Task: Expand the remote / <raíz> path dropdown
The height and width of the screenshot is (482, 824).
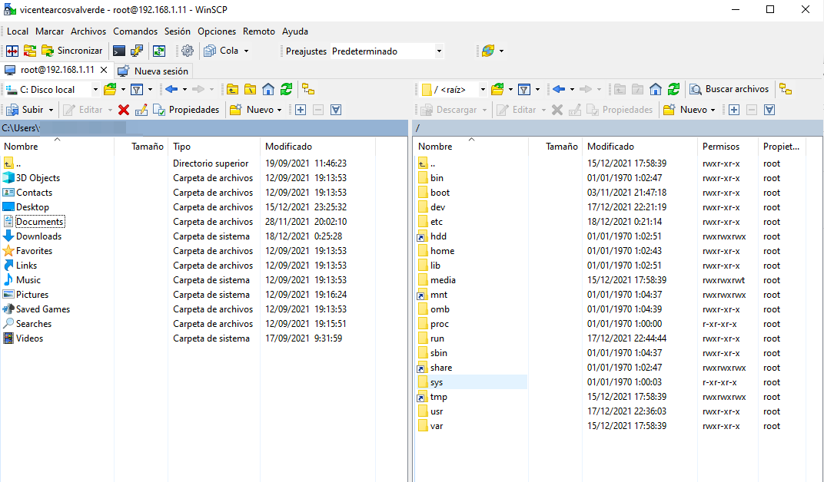Action: click(483, 90)
